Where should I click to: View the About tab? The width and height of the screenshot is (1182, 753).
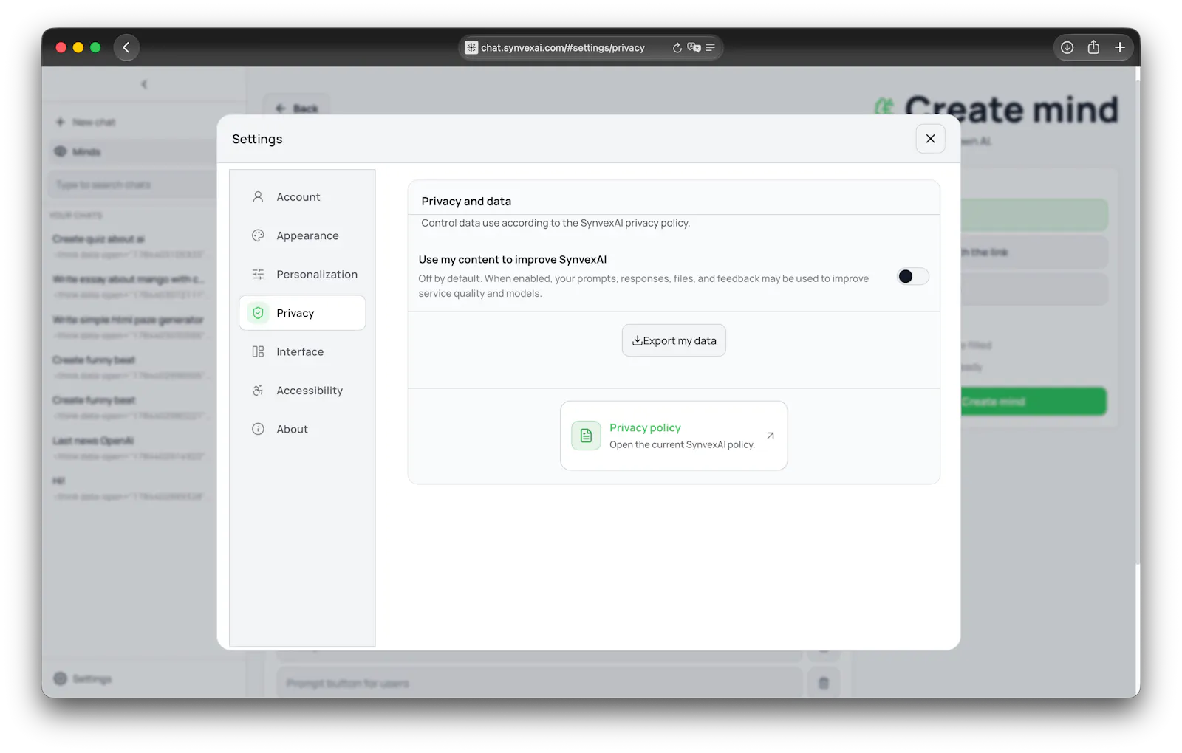[302, 429]
